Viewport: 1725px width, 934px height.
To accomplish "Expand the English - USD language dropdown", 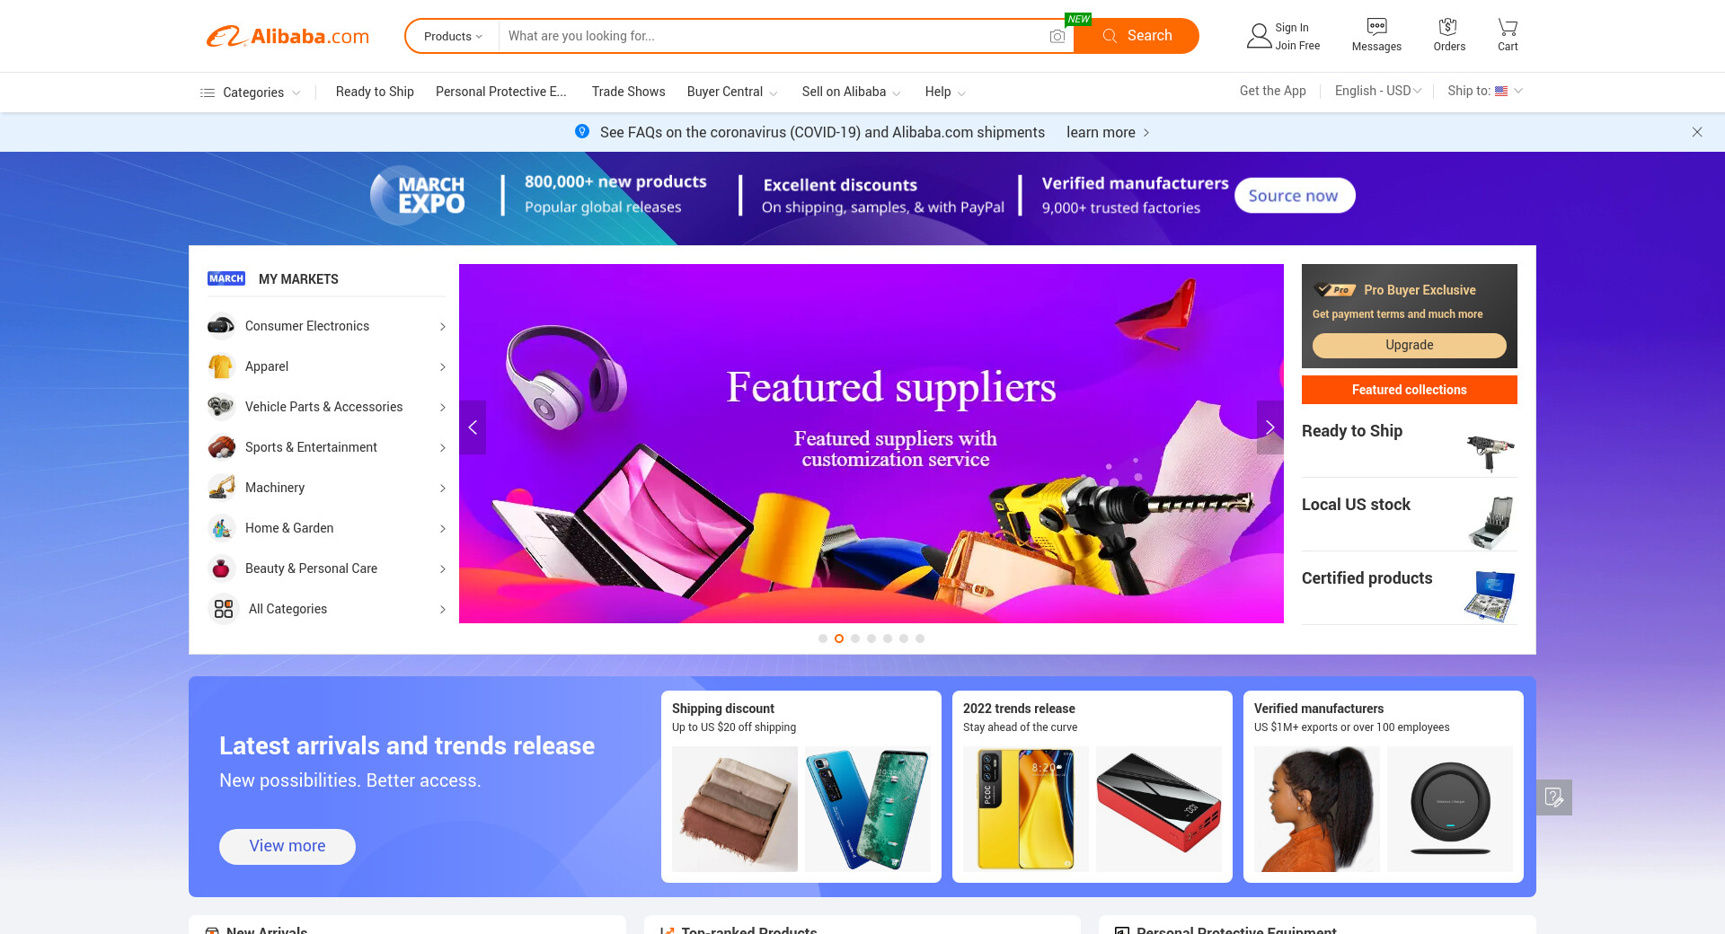I will point(1378,91).
